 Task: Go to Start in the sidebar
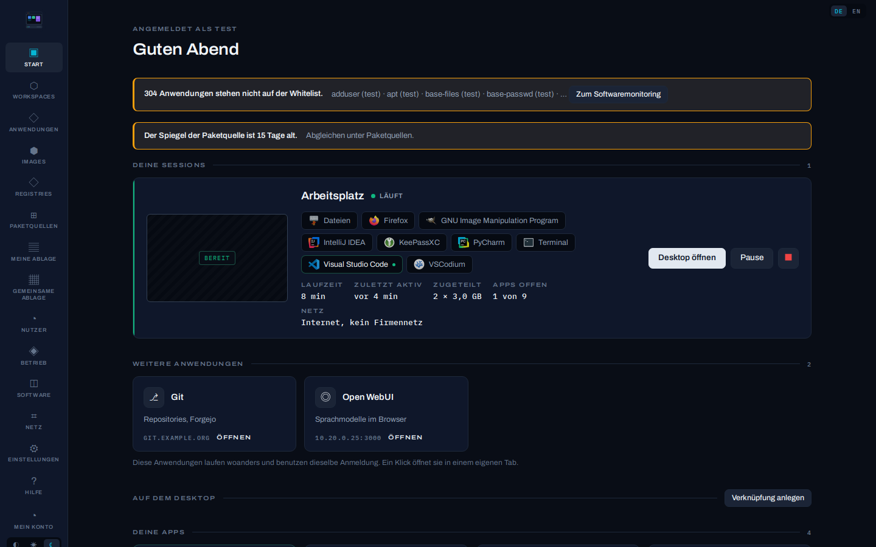[x=34, y=57]
